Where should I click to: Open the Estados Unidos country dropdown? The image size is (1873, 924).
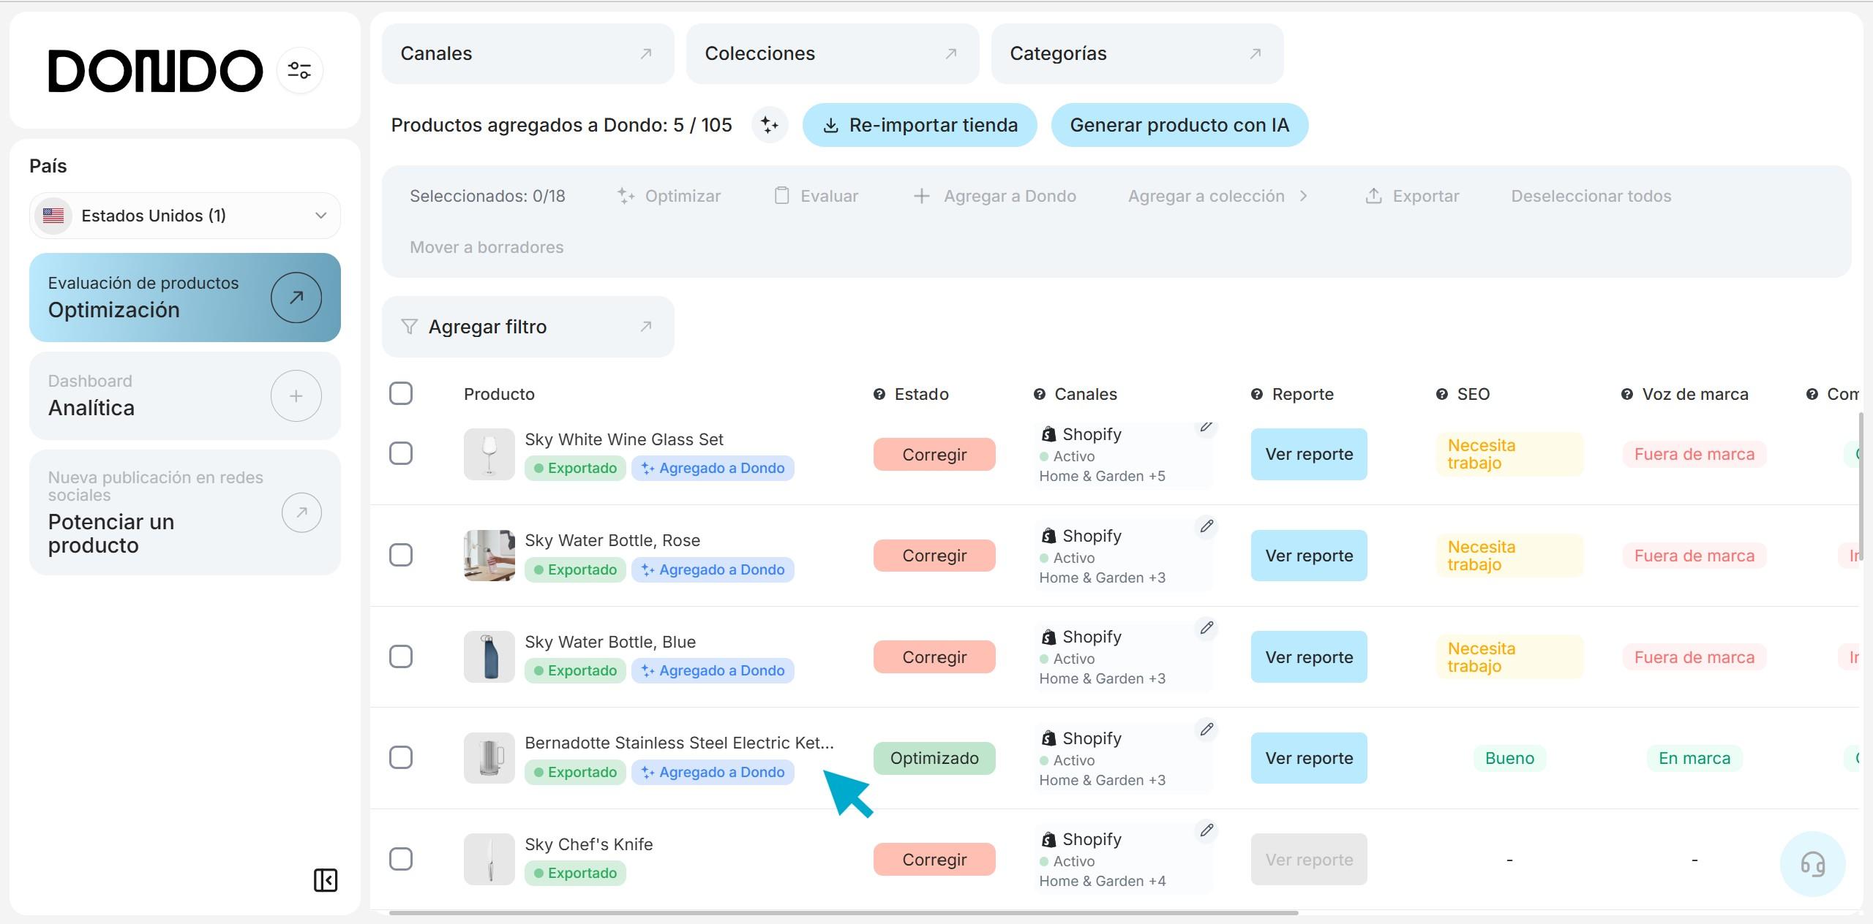click(185, 216)
